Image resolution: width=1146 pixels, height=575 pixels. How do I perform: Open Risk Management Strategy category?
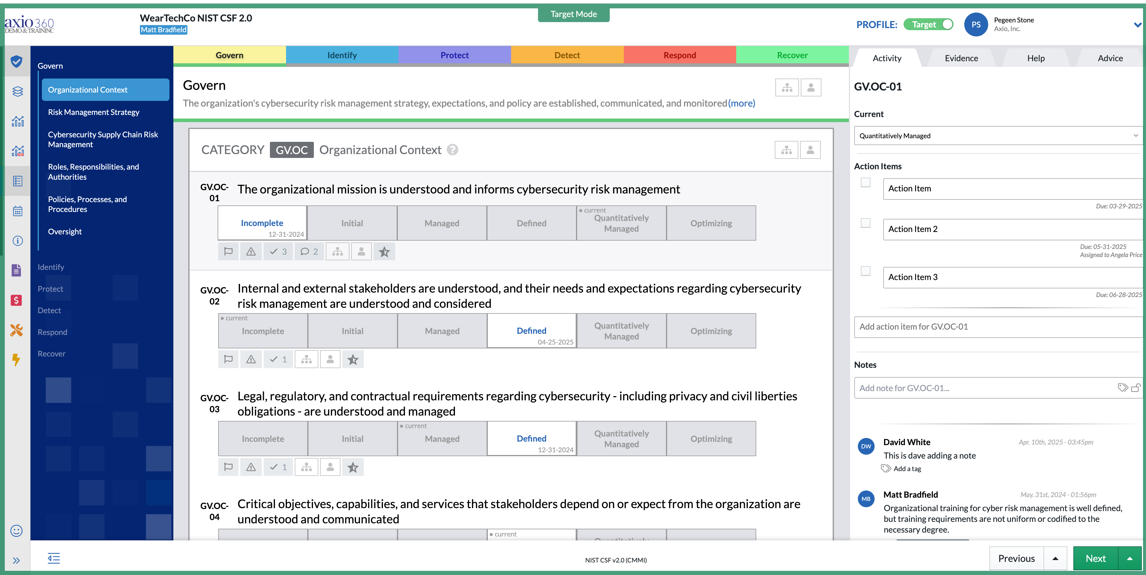[x=94, y=113]
